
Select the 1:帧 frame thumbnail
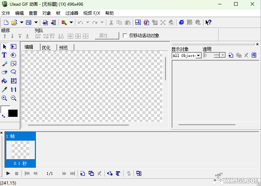coord(20,149)
